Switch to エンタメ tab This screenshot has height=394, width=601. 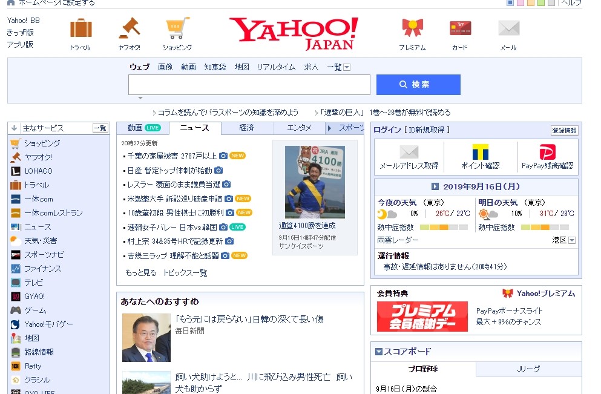299,128
